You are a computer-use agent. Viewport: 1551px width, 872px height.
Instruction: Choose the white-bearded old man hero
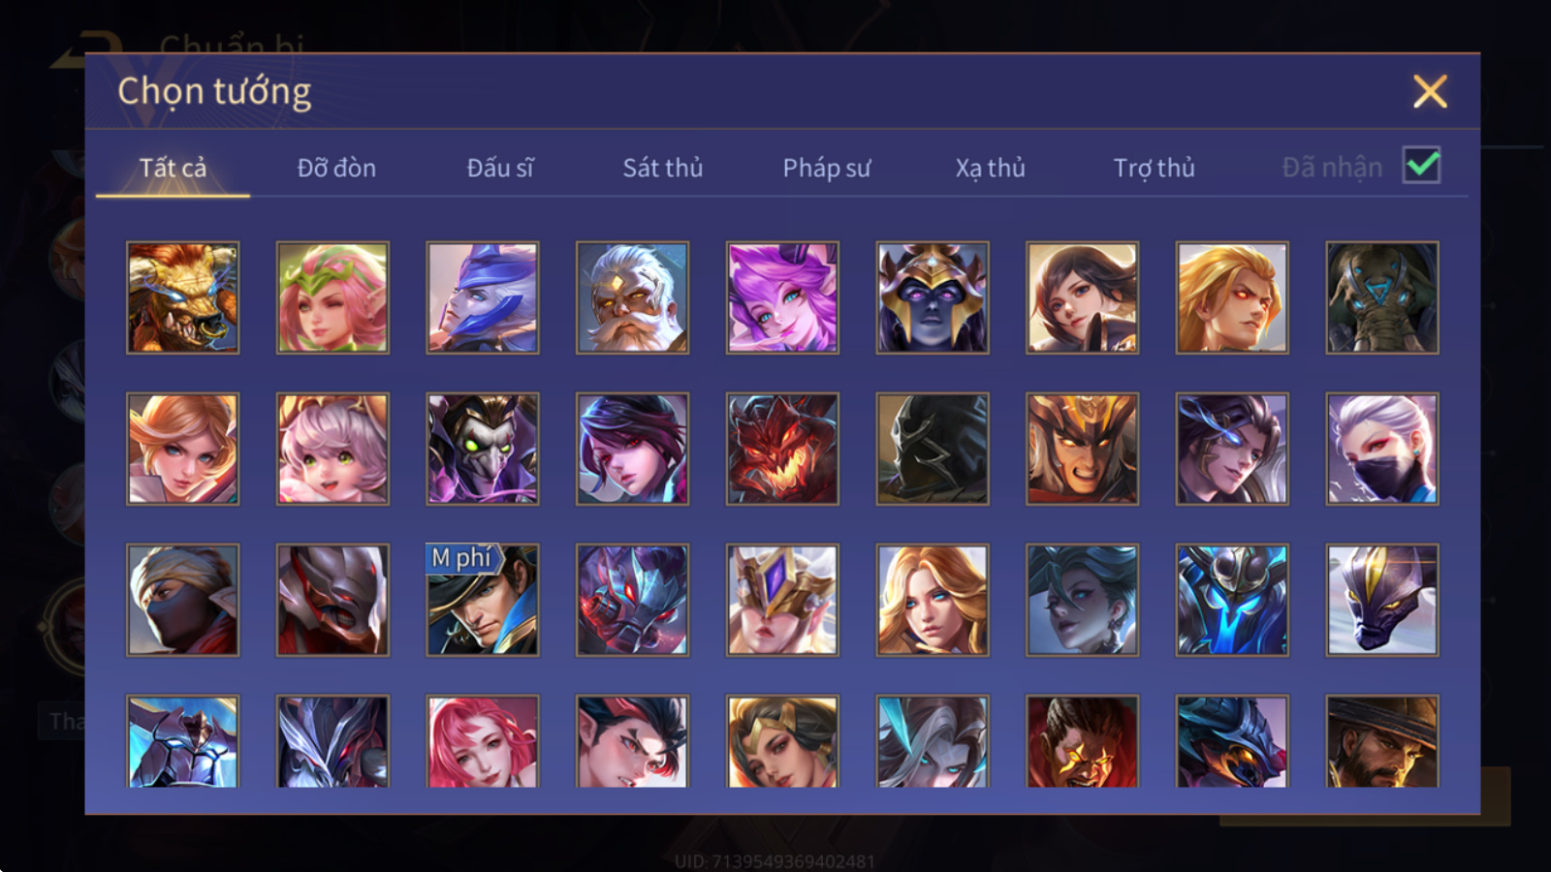click(x=632, y=297)
